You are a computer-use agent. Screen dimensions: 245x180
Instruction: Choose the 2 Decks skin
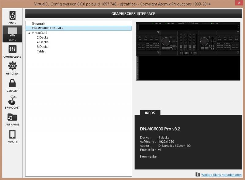[x=43, y=38]
